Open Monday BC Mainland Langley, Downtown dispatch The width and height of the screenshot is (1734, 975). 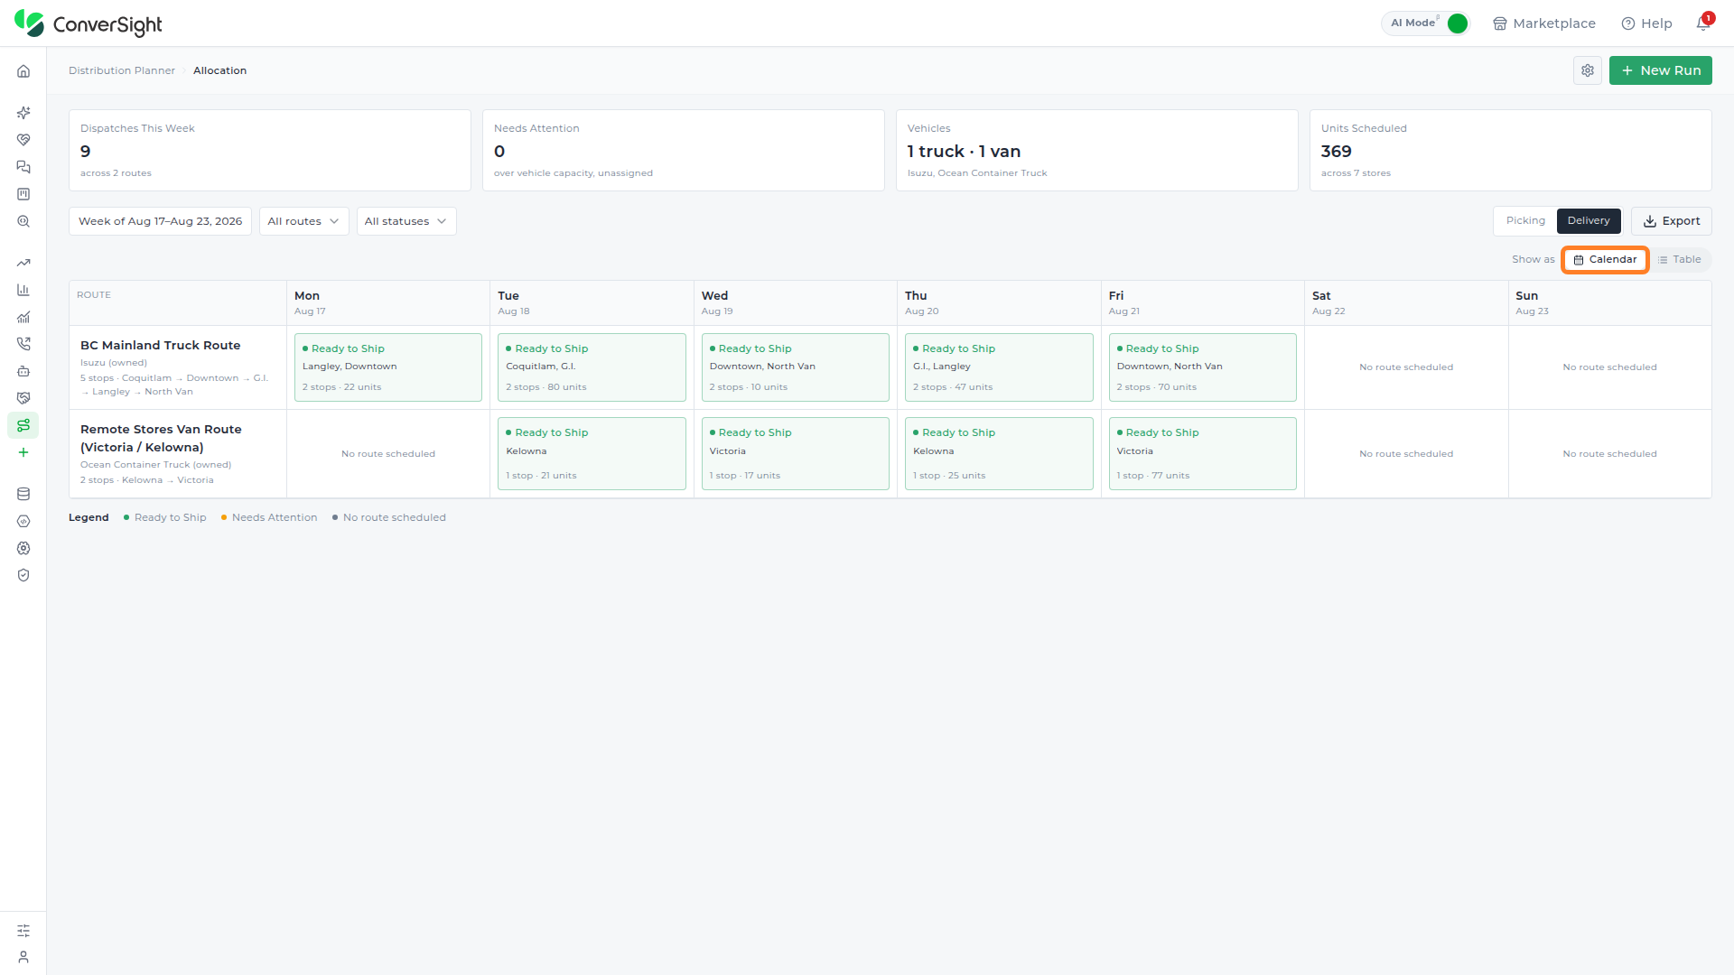point(388,367)
